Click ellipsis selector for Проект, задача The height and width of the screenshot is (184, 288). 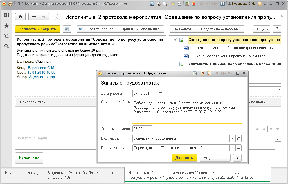[x=233, y=148]
